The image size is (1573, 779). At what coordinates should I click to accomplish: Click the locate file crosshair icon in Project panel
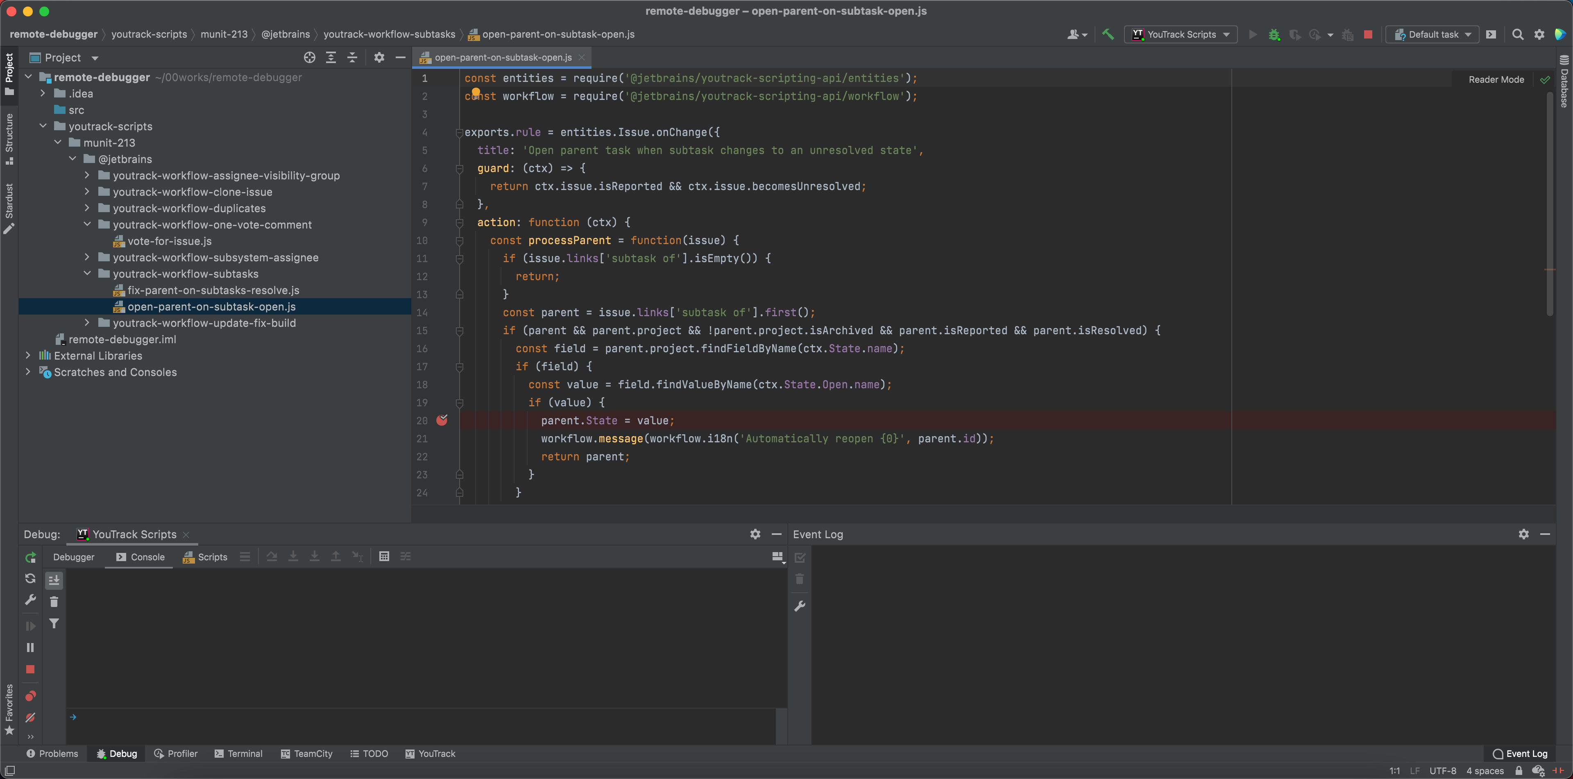coord(310,57)
